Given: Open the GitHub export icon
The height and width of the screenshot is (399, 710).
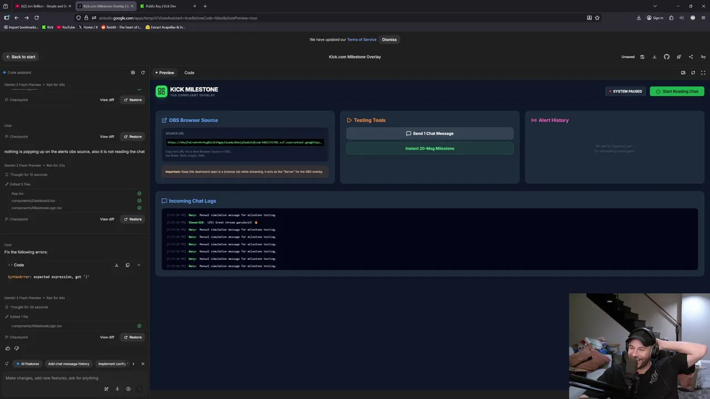Looking at the screenshot, I should [667, 57].
